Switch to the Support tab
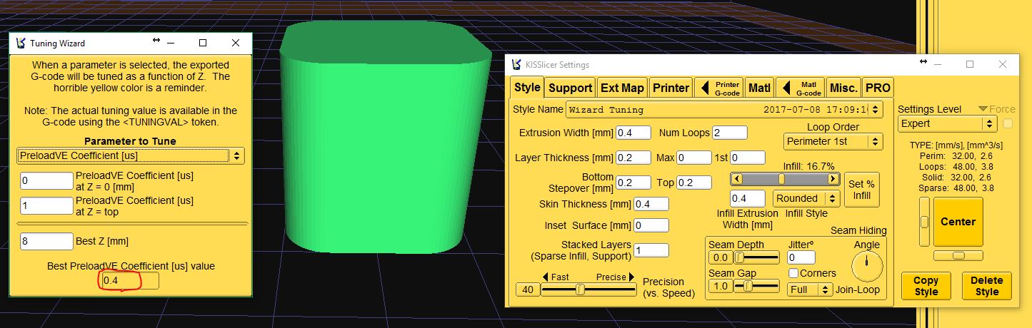The width and height of the screenshot is (1032, 328). 570,88
